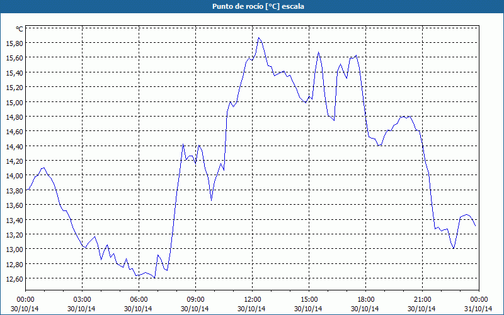Image resolution: width=504 pixels, height=315 pixels.
Task: Click the 13,80 y-axis value
Action: [x=14, y=191]
